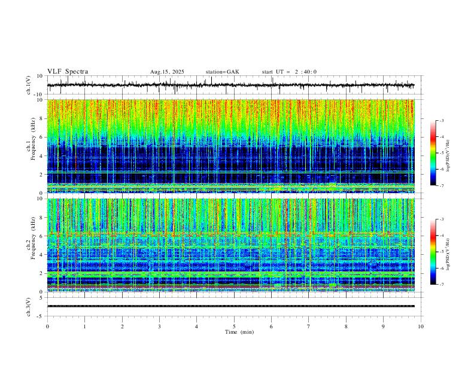Viewport: 474px width, 366px height.
Task: Click the "-7" tick on ch.1 color bar
Action: click(441, 185)
